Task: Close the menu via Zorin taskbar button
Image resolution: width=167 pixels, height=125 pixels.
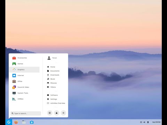Action: pyautogui.click(x=9, y=122)
